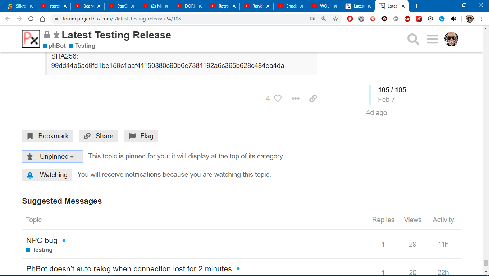The width and height of the screenshot is (489, 276).
Task: Open the Unpinned dropdown
Action: tap(52, 157)
